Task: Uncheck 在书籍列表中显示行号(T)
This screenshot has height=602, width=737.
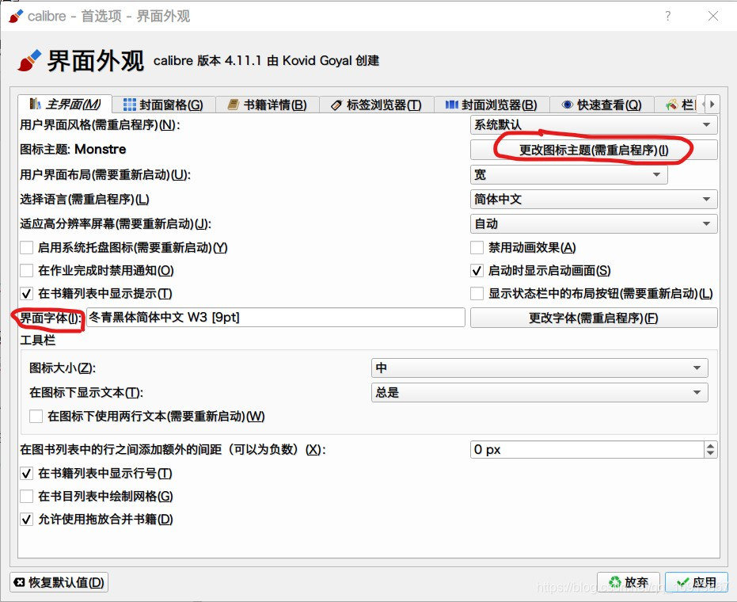Action: click(27, 473)
